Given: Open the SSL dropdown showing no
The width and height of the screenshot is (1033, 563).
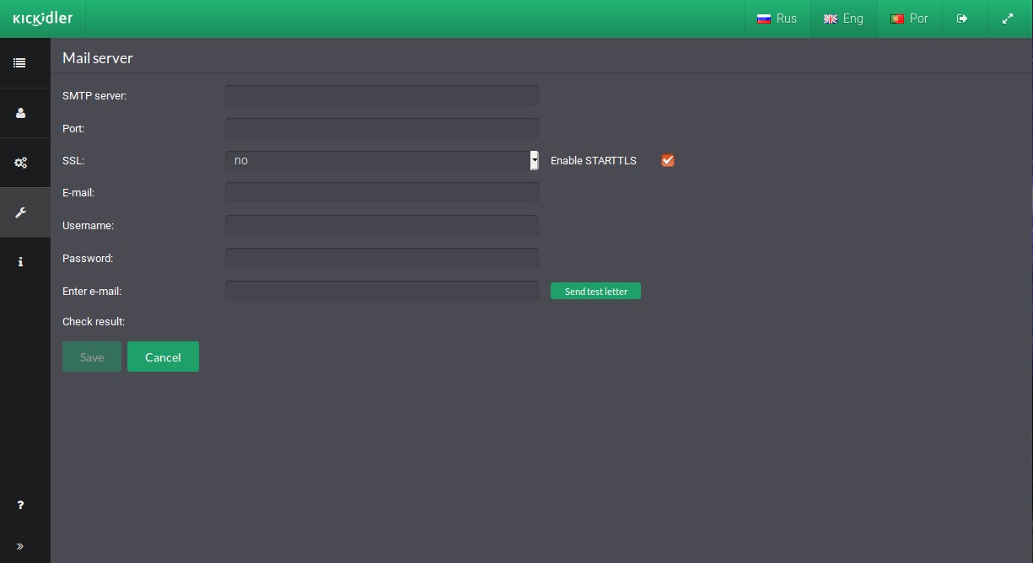Looking at the screenshot, I should (382, 160).
